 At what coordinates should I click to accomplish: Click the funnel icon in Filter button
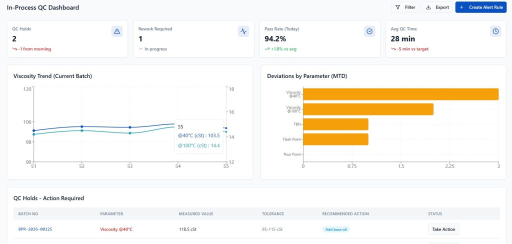pos(397,7)
